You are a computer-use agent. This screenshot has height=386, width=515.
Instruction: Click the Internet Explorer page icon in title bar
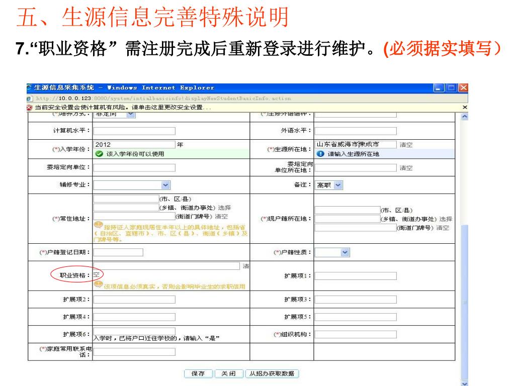point(30,87)
